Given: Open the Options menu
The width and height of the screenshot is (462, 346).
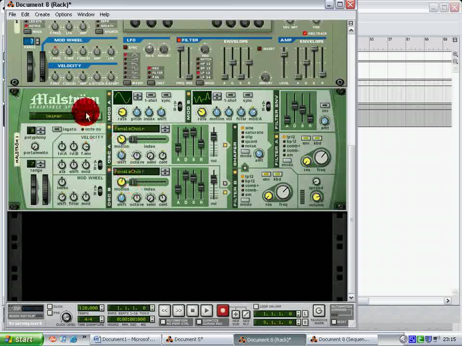Looking at the screenshot, I should pyautogui.click(x=64, y=14).
